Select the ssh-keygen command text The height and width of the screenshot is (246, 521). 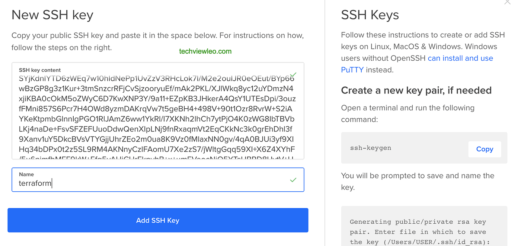click(371, 148)
